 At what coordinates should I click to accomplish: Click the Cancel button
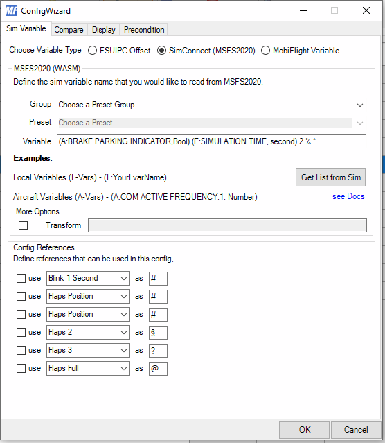click(x=356, y=430)
